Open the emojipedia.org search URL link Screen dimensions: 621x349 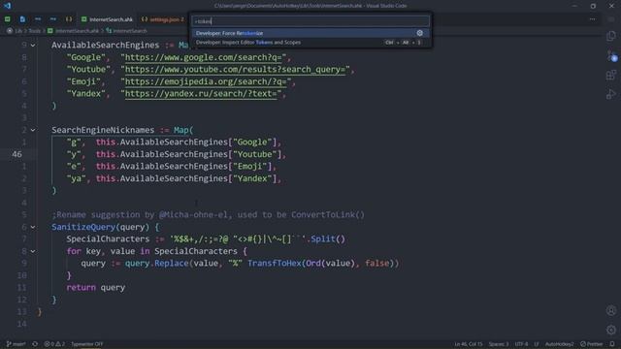coord(206,81)
